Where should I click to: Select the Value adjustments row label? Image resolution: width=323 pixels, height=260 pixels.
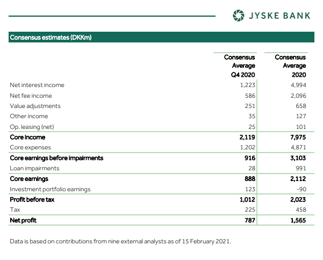pos(35,106)
